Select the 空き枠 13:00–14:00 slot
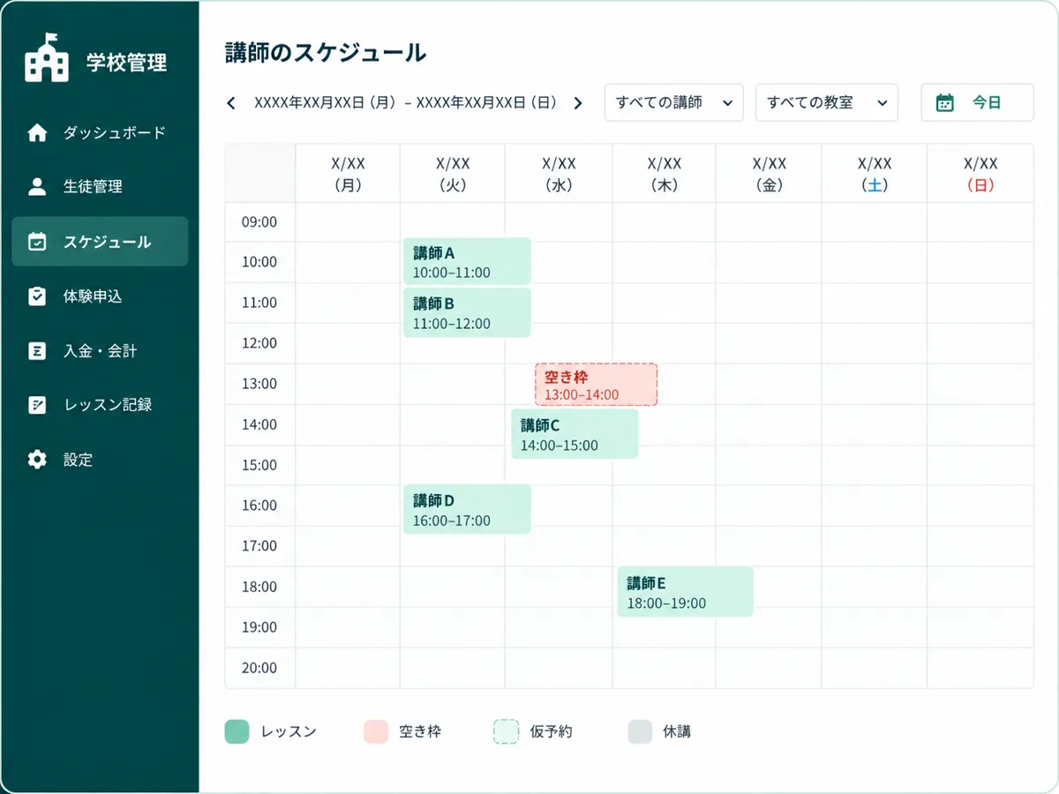Viewport: 1059px width, 794px height. (597, 385)
